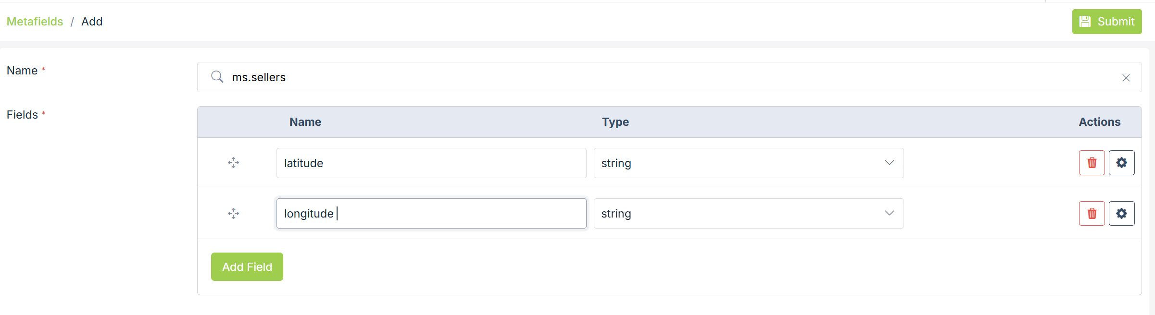Click the latitude name input
This screenshot has height=315, width=1155.
[431, 163]
